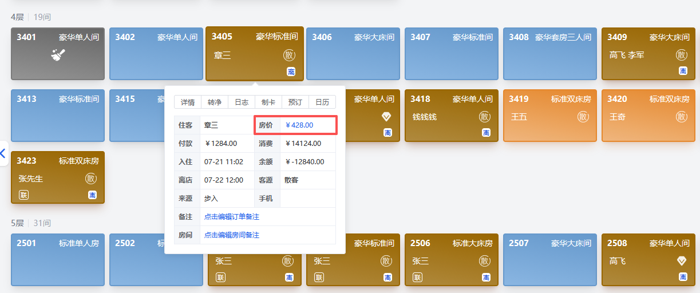Click the 联 badge on room 2506
The height and width of the screenshot is (293, 700).
coord(417,278)
